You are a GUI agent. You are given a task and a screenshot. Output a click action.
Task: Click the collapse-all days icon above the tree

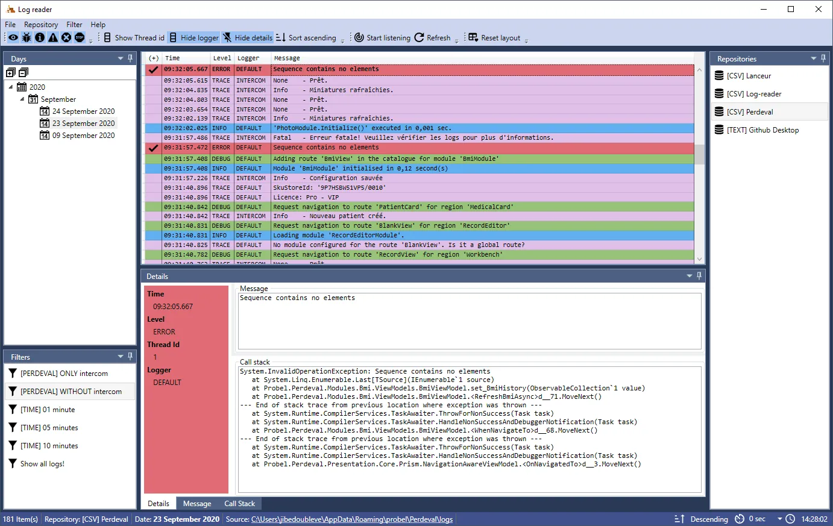pos(22,72)
